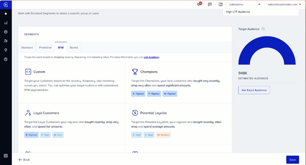Viewport: 306px width, 165px height.
Task: Open the Insider logo home icon
Action: coord(6,5)
